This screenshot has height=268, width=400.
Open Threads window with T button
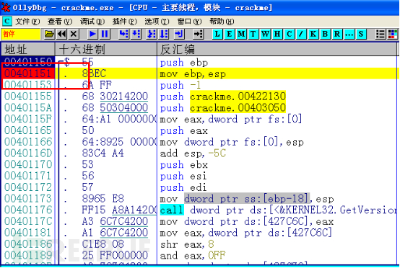(253, 34)
